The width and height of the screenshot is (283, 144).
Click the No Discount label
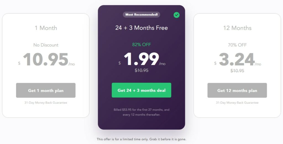[46, 45]
